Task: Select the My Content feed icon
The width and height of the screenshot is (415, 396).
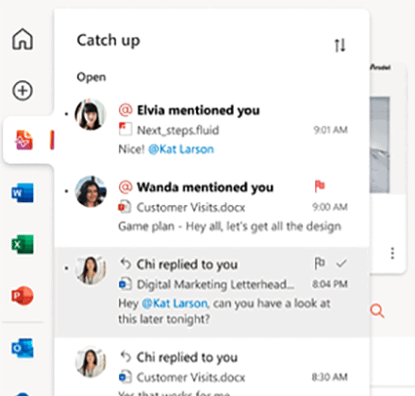Action: tap(25, 140)
